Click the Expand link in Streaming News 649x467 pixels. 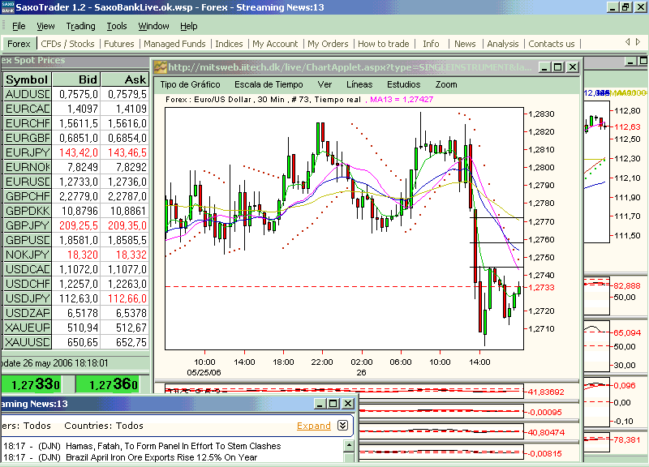point(314,426)
